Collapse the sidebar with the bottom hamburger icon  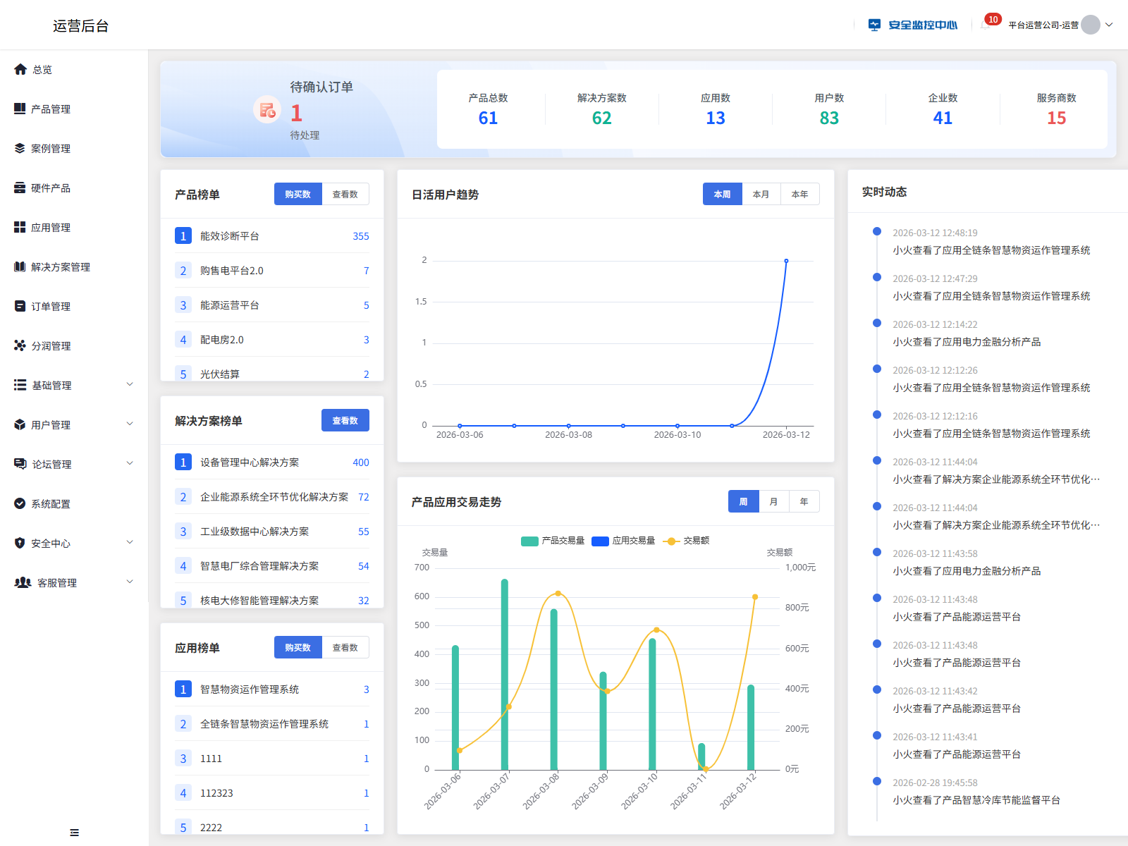73,832
